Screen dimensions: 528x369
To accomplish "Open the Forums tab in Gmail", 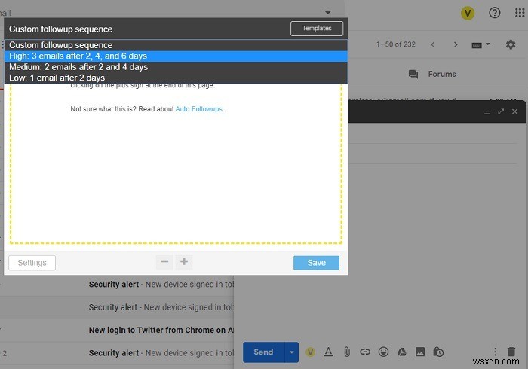I will click(x=432, y=74).
